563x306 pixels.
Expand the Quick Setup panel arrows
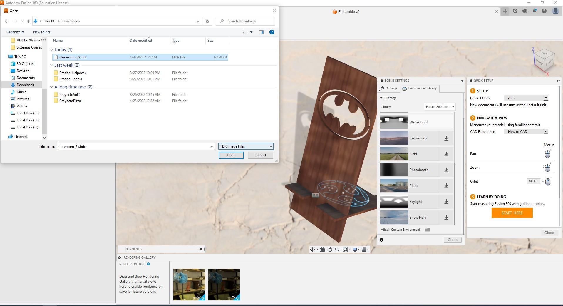click(x=559, y=81)
